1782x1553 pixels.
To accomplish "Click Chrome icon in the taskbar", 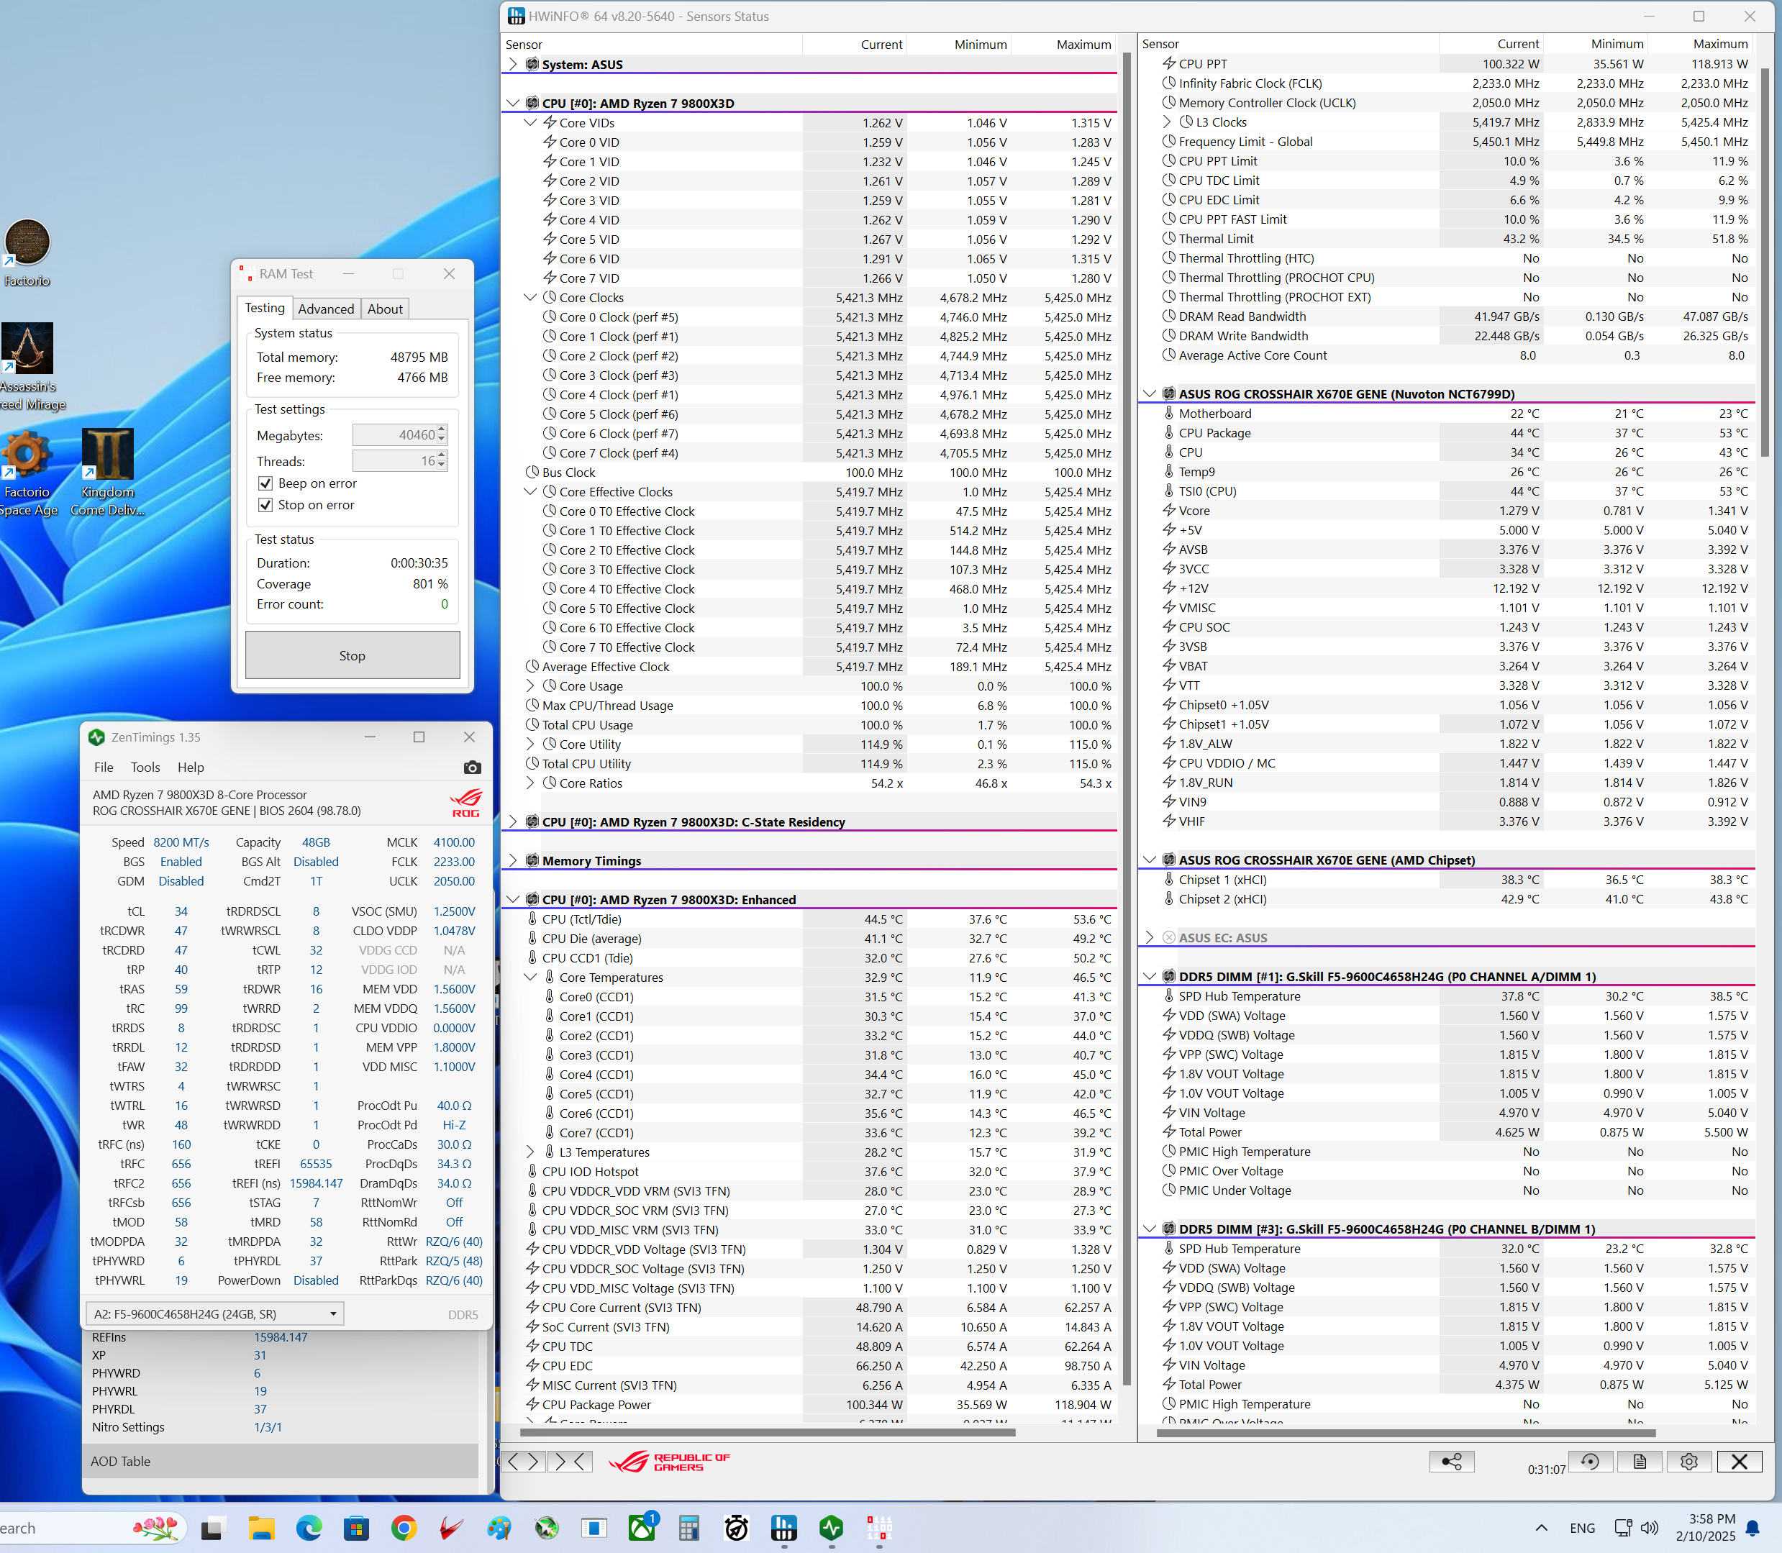I will [x=403, y=1528].
